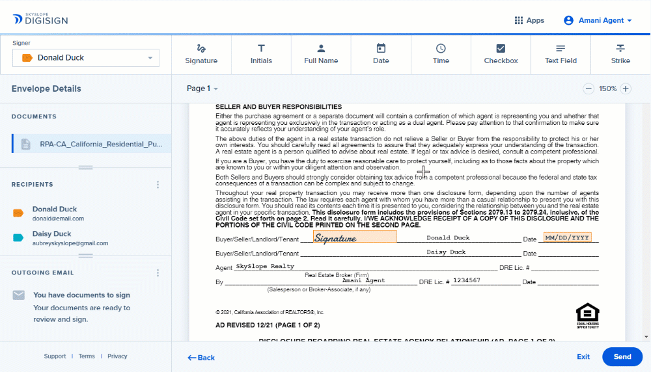This screenshot has height=372, width=651.
Task: Expand the Amani Agent account menu
Action: point(605,20)
